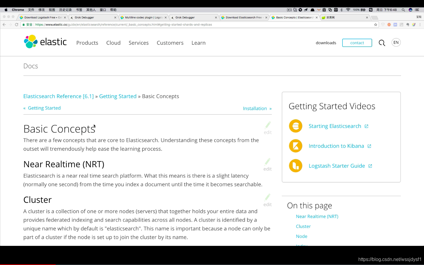Click the Wi-Fi icon in menu bar
Viewport: 424px width, 265px height.
348,10
